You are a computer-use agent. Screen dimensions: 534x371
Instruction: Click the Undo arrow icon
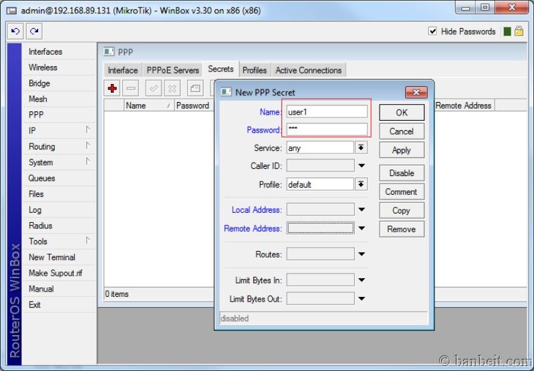pos(15,31)
